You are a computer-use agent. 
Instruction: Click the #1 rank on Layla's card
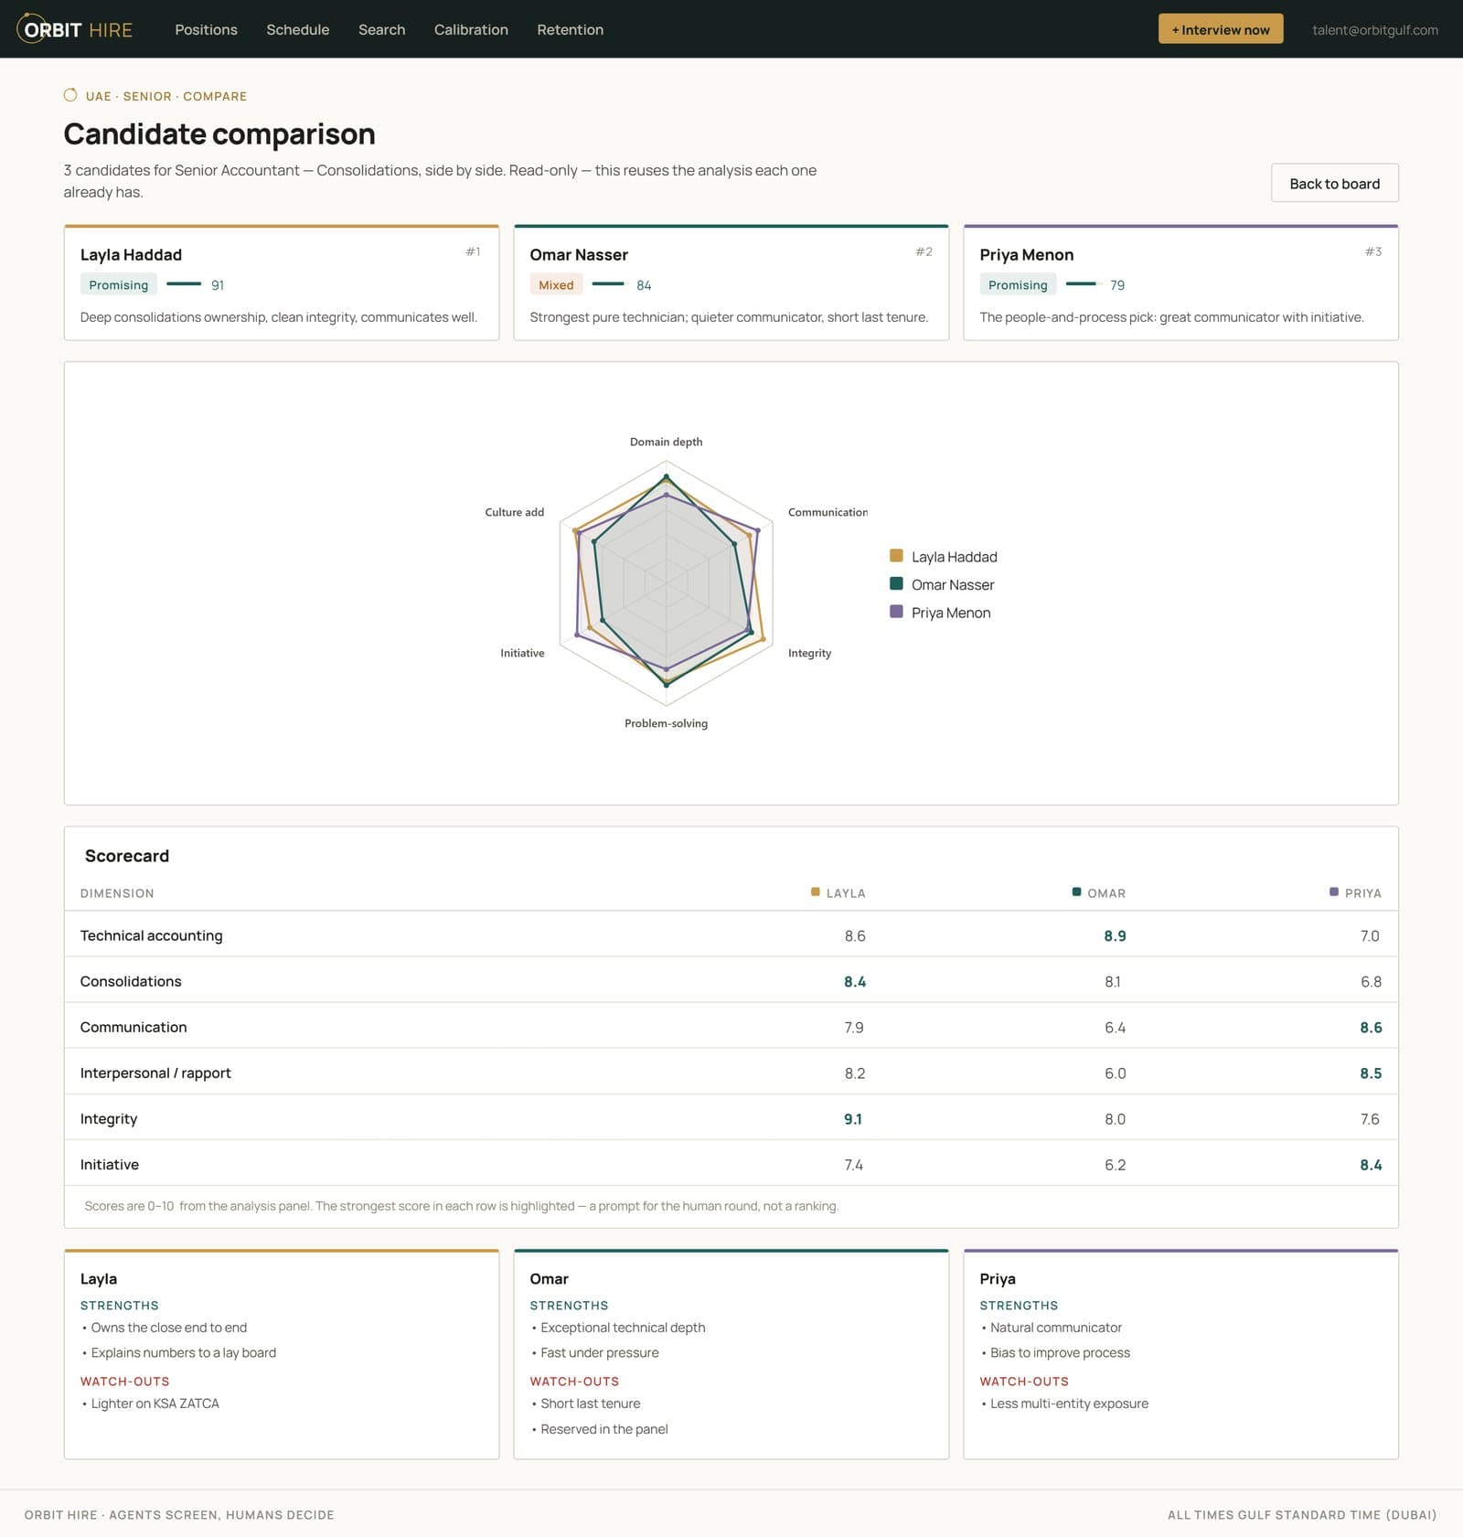(x=473, y=251)
